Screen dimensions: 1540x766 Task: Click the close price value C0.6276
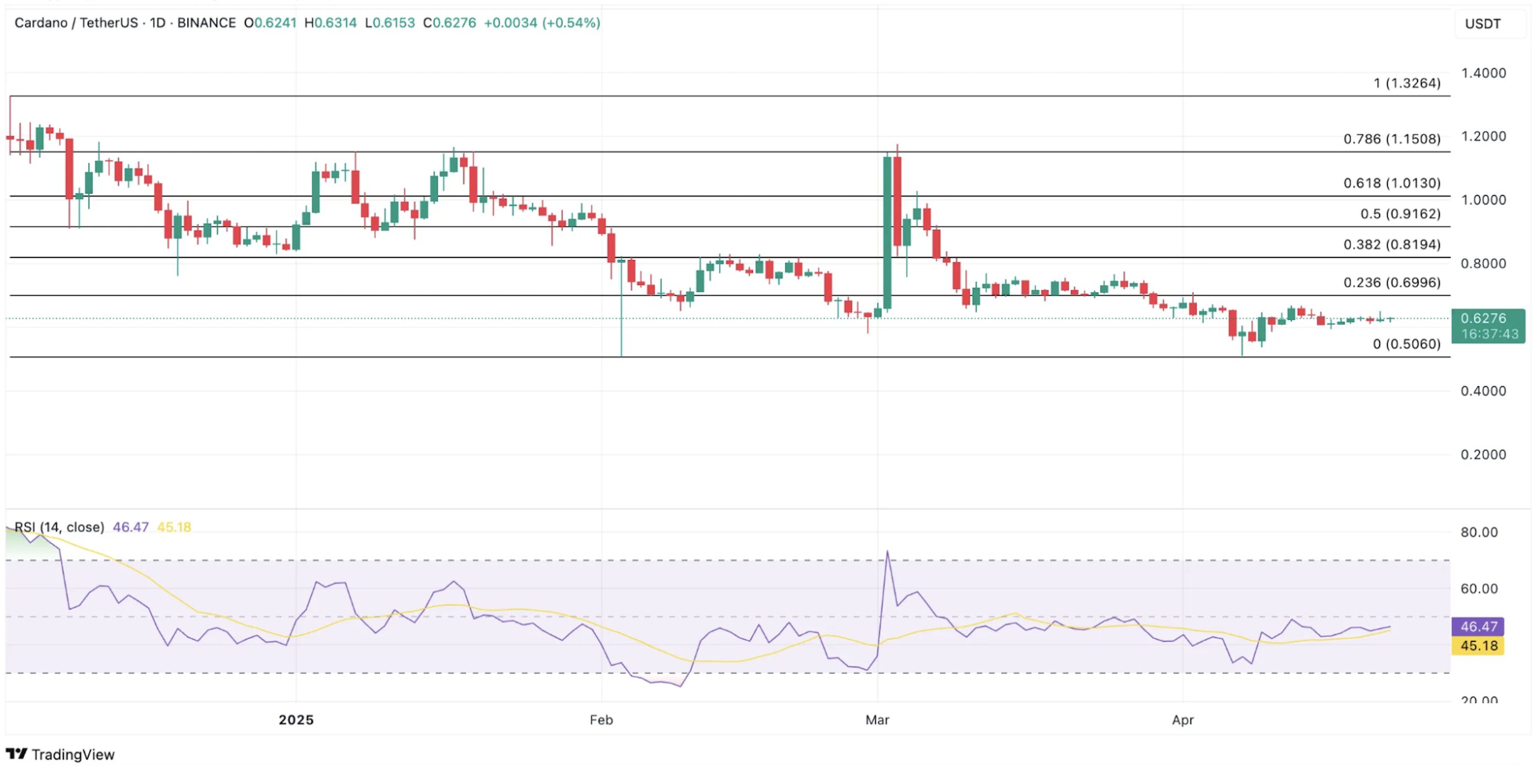tap(450, 23)
